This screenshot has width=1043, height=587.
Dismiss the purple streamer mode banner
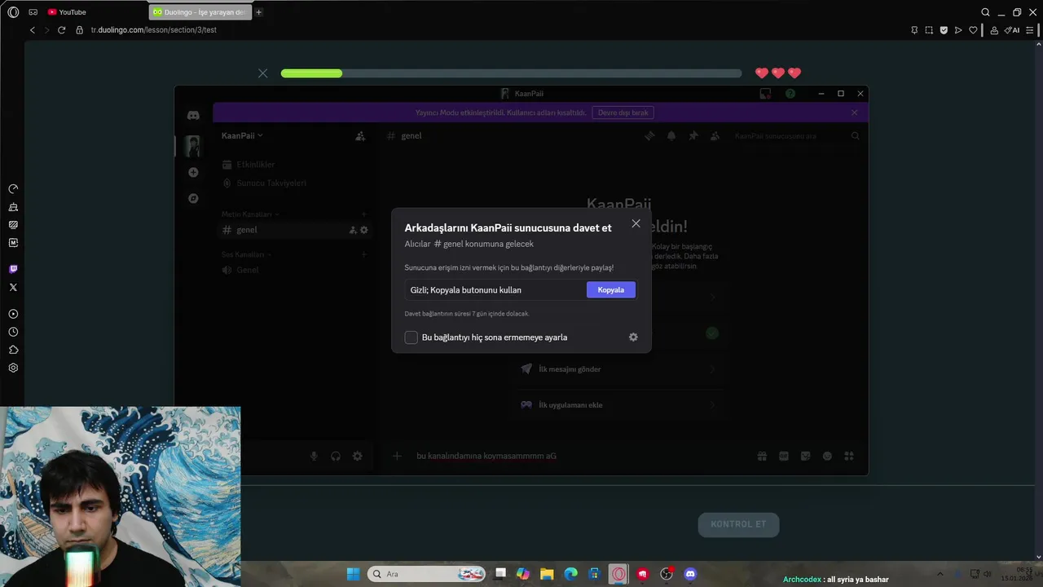854,113
